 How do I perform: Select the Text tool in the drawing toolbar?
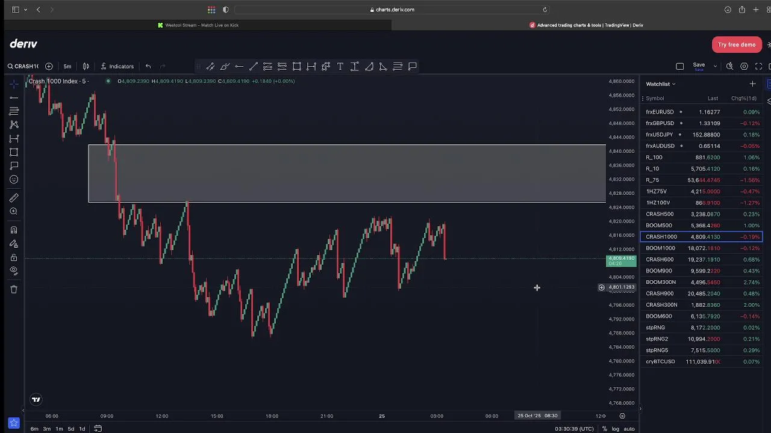coord(340,66)
